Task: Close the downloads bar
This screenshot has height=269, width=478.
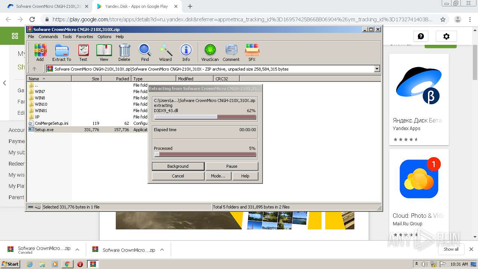Action: click(471, 249)
